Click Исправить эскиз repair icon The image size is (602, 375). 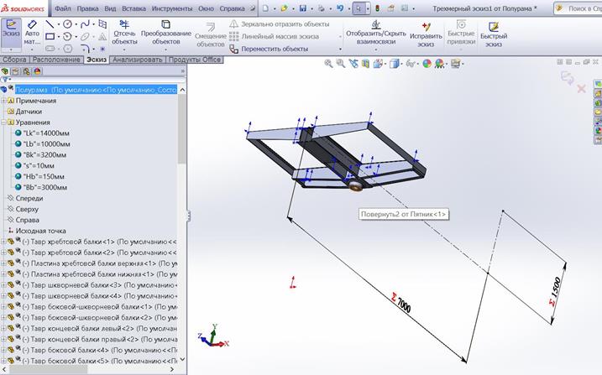click(426, 33)
